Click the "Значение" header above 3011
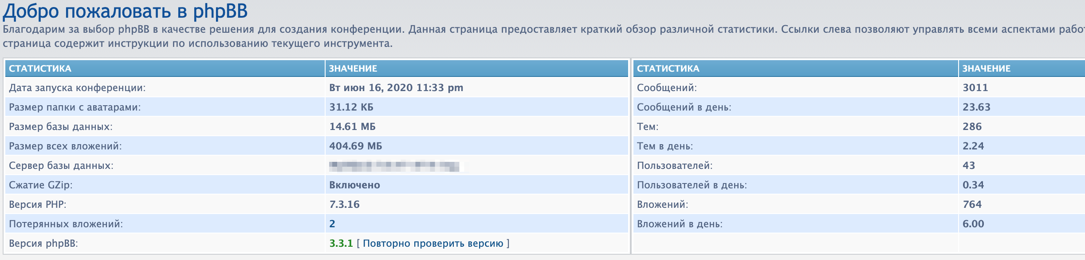 point(986,69)
